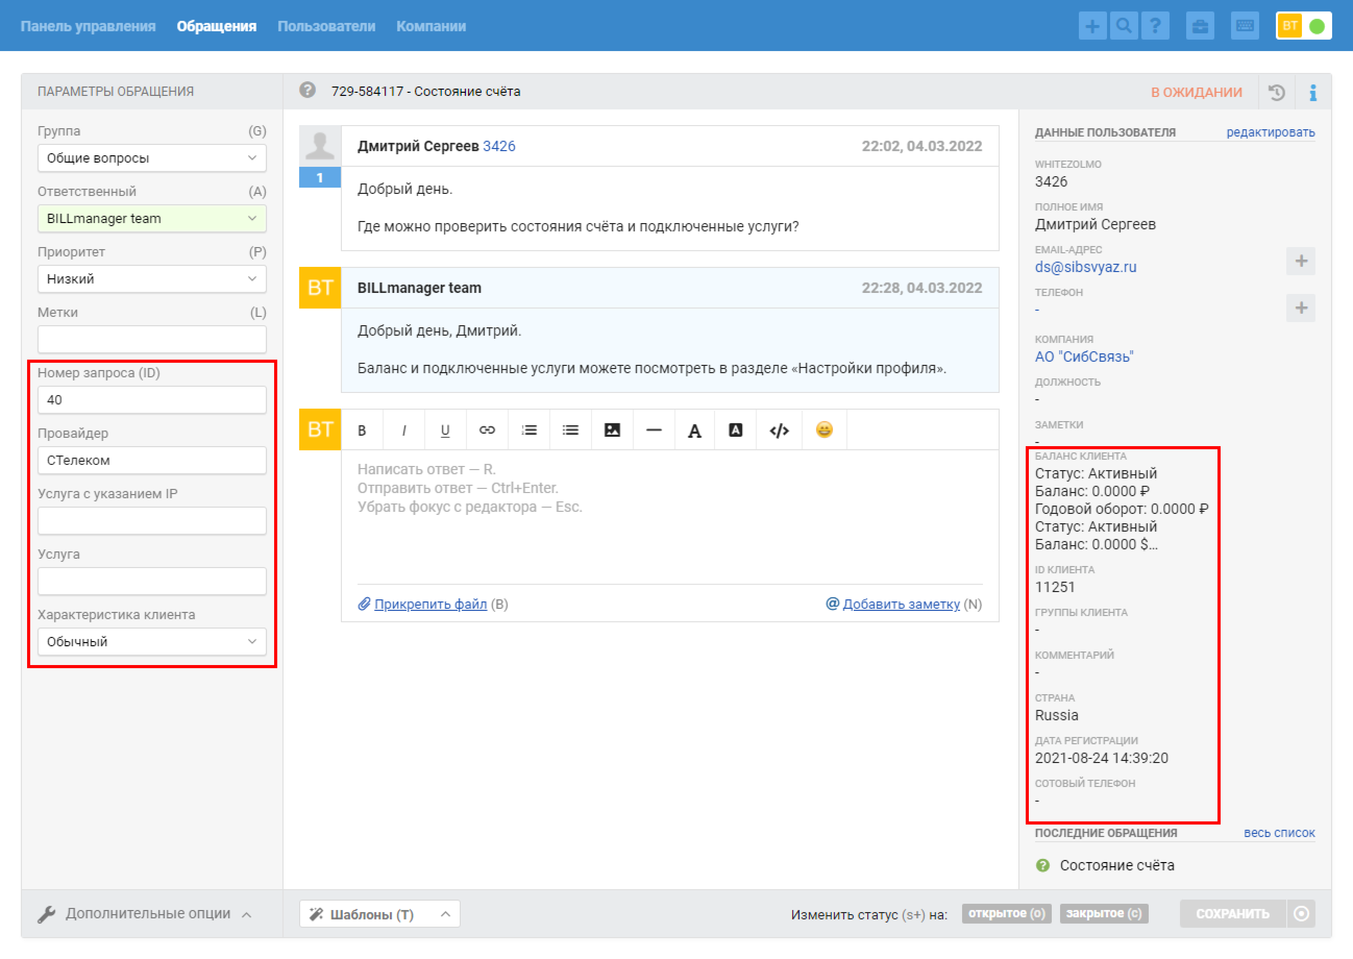Click редактировать user data link
The height and width of the screenshot is (959, 1353).
(1270, 132)
